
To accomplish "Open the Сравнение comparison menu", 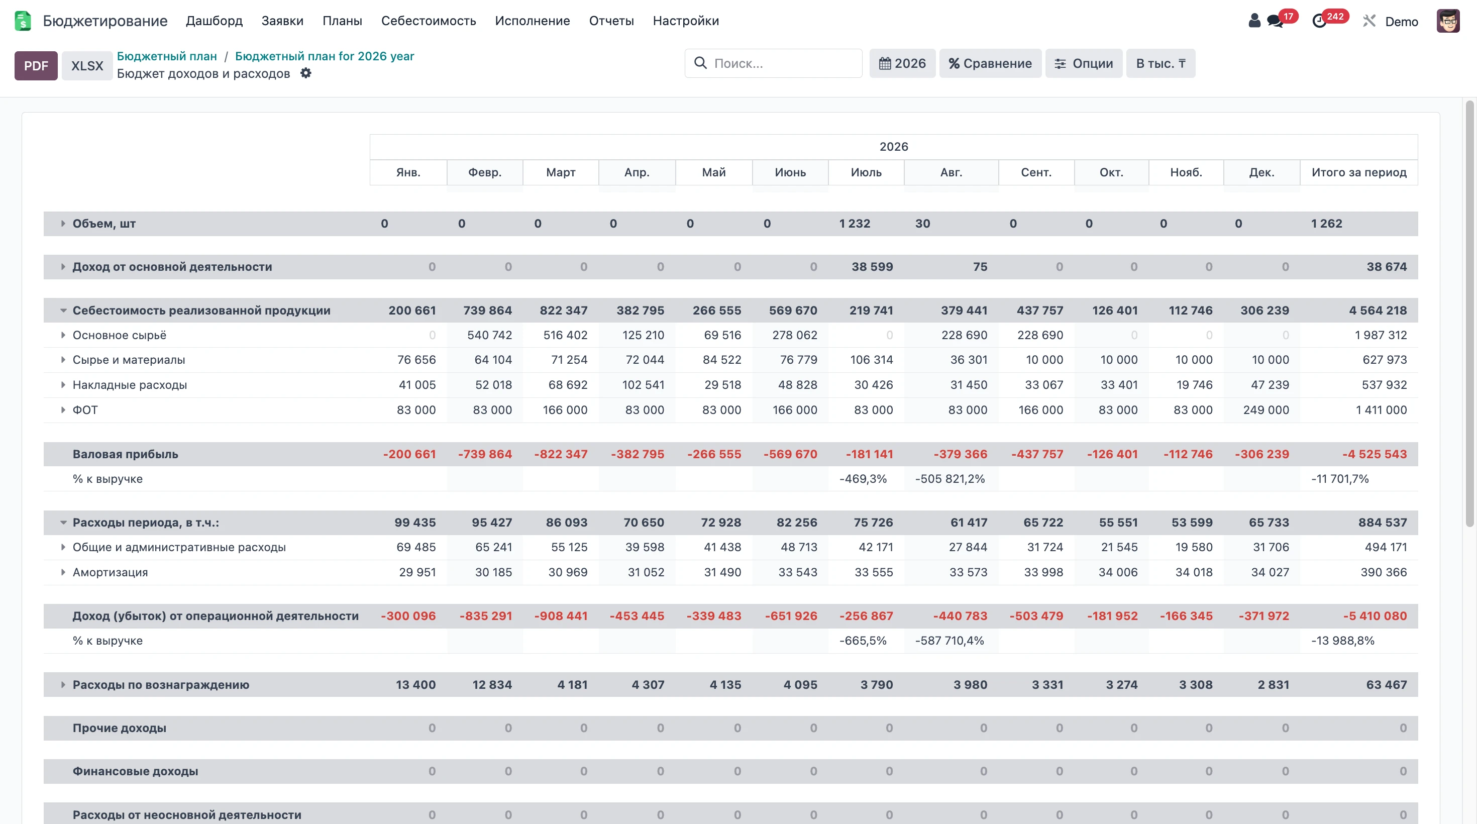I will (x=990, y=63).
